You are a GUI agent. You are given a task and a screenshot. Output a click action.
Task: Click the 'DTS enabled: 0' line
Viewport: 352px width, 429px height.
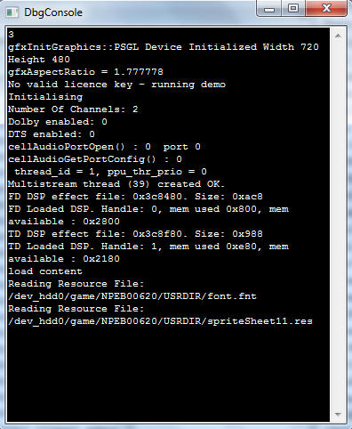(x=52, y=134)
